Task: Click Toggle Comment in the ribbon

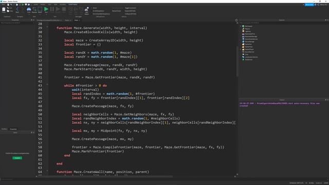Action: coord(130,8)
